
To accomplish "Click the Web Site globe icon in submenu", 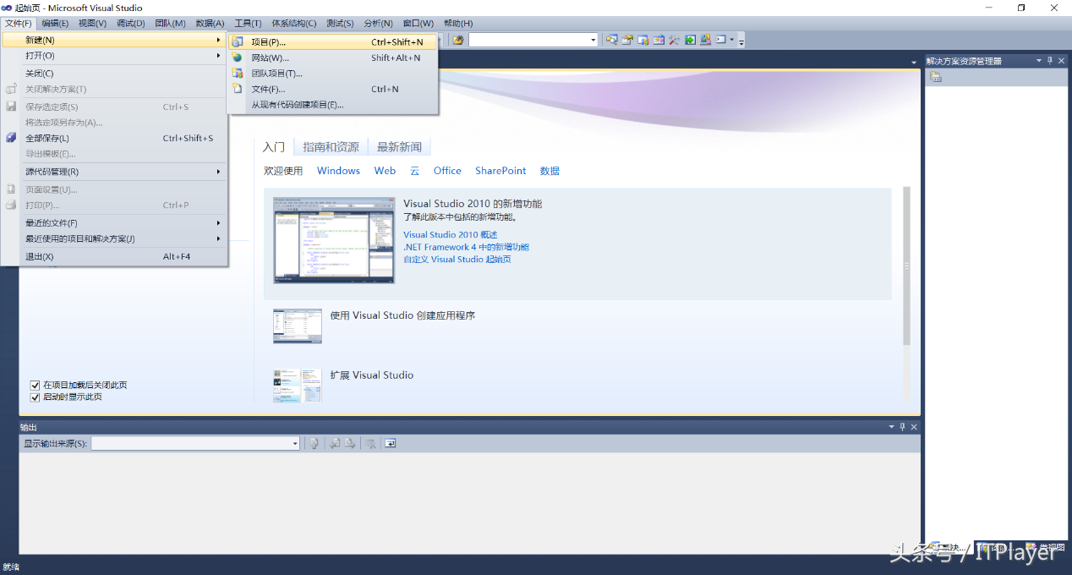I will [x=238, y=57].
